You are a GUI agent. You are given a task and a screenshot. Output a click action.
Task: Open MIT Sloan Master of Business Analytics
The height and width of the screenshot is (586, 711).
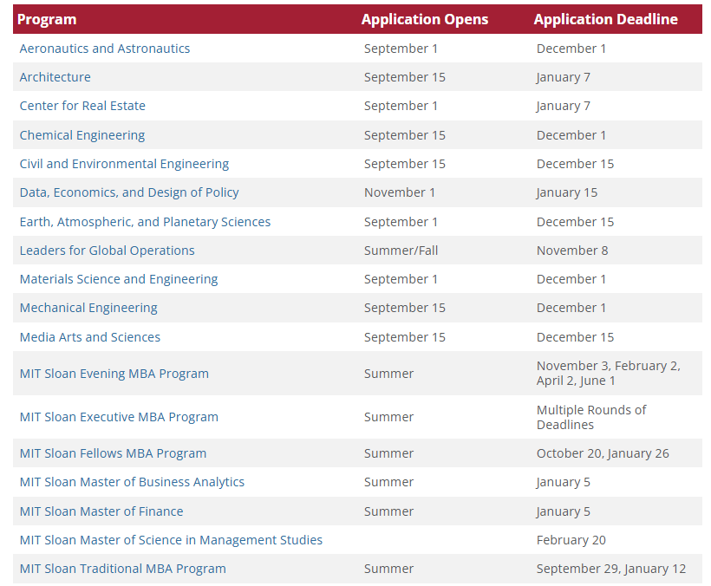132,482
